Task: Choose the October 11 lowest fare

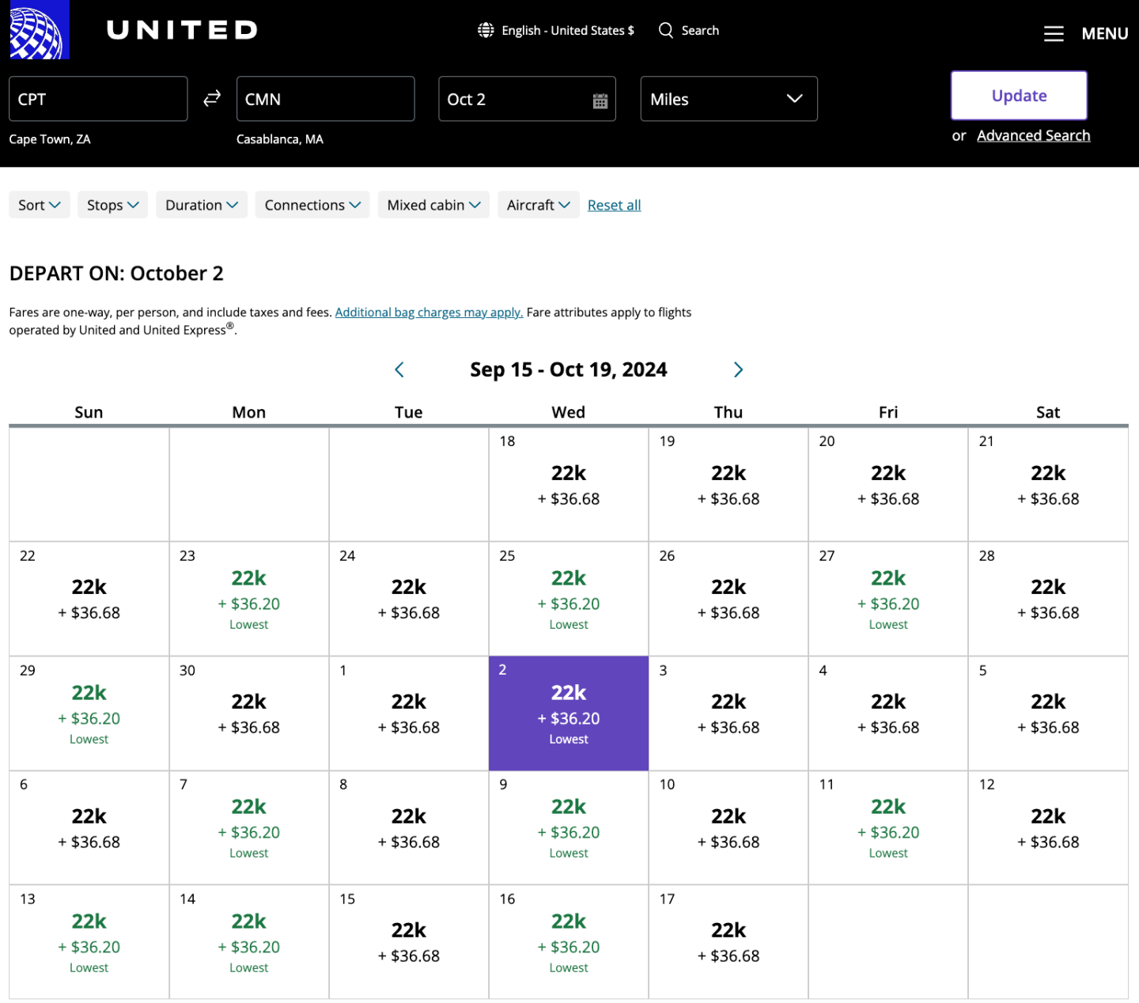Action: 887,827
